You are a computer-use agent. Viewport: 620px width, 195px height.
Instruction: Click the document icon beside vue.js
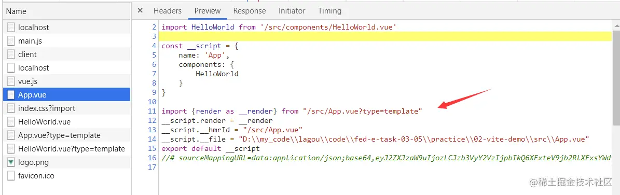pyautogui.click(x=11, y=81)
